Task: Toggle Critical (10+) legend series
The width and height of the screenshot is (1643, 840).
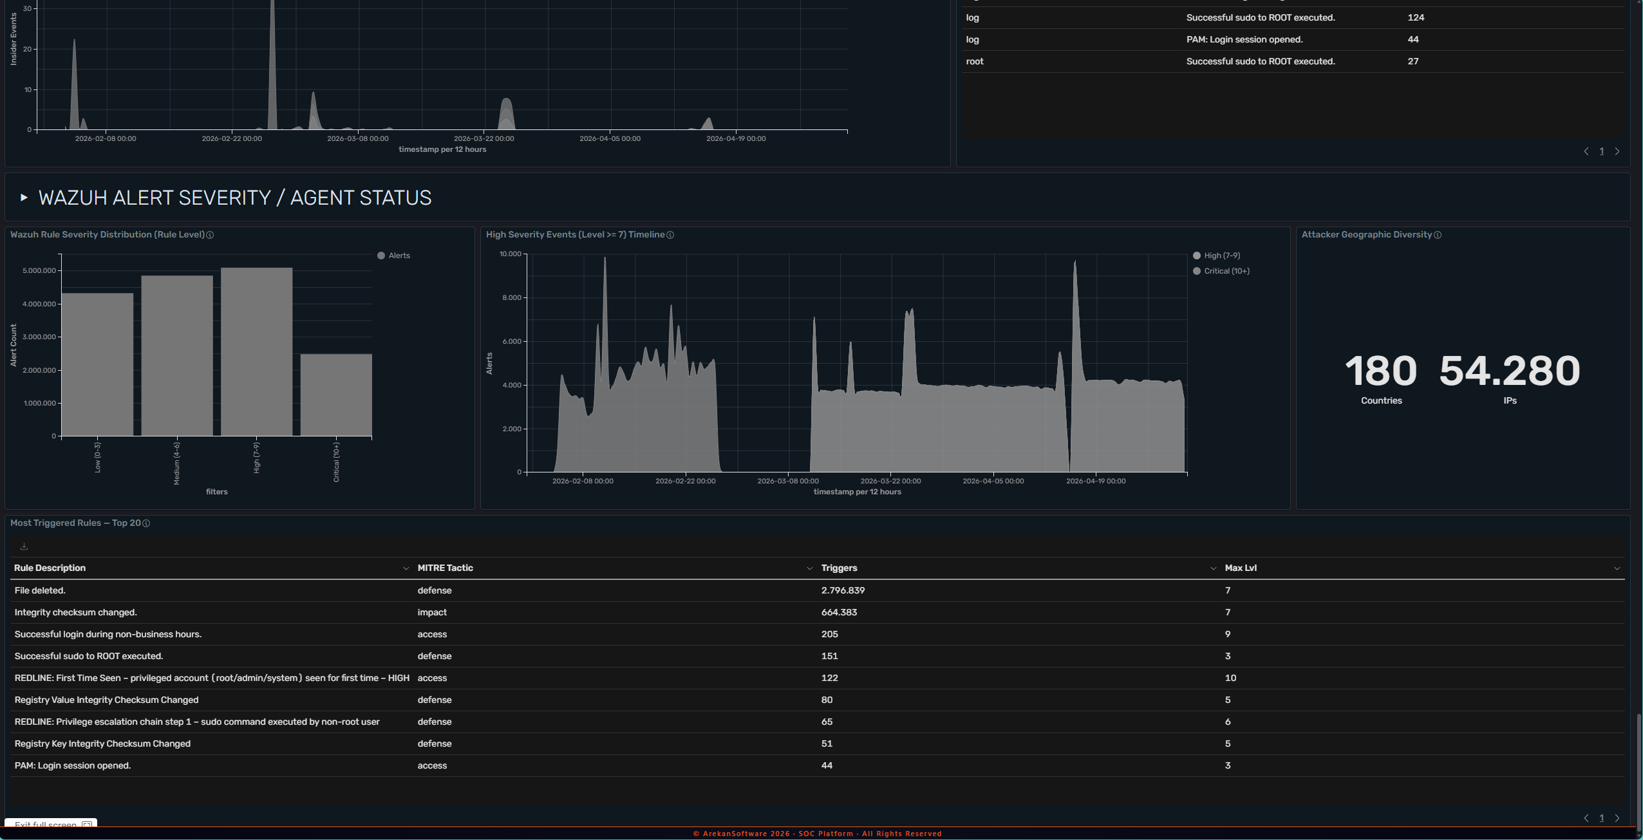Action: (1221, 271)
